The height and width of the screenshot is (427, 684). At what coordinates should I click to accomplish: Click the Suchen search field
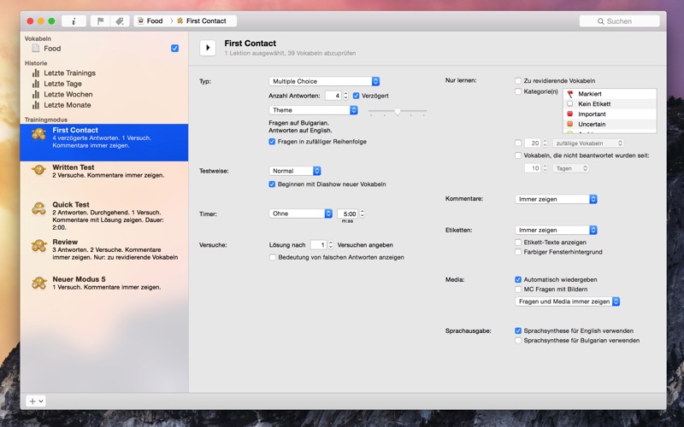619,21
